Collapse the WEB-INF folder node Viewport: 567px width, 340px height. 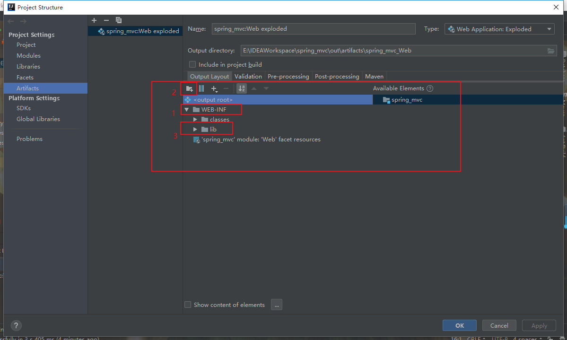(187, 110)
